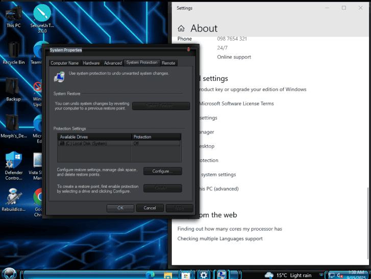The height and width of the screenshot is (279, 371).
Task: Click the Configure... button
Action: click(162, 171)
